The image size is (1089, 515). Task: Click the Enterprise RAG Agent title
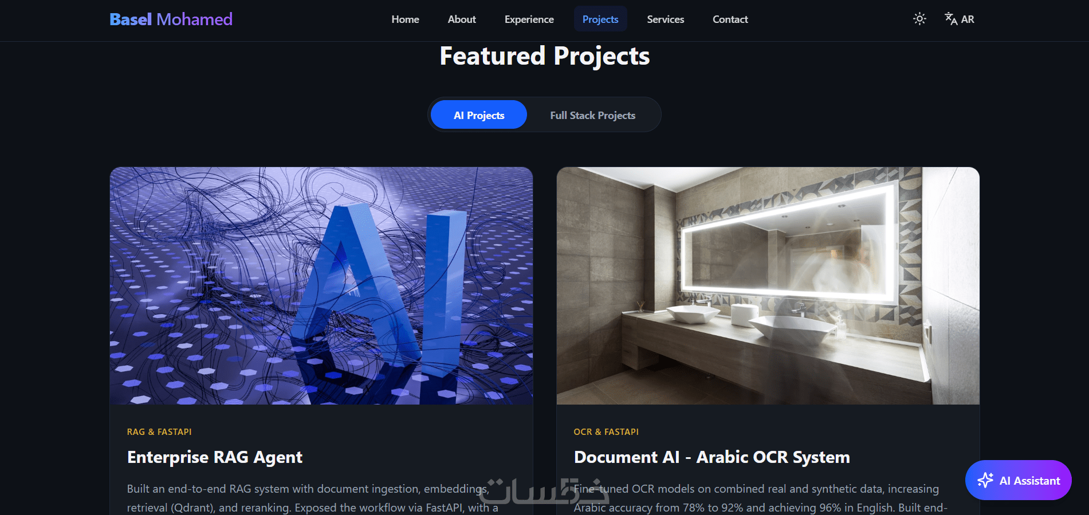(x=215, y=457)
